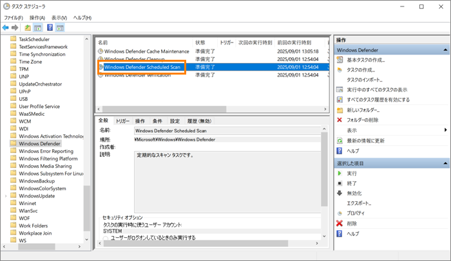The height and width of the screenshot is (261, 451).
Task: Click プロパティ action text
Action: (356, 213)
